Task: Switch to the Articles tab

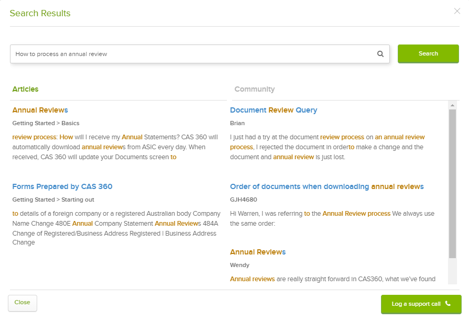Action: 26,90
